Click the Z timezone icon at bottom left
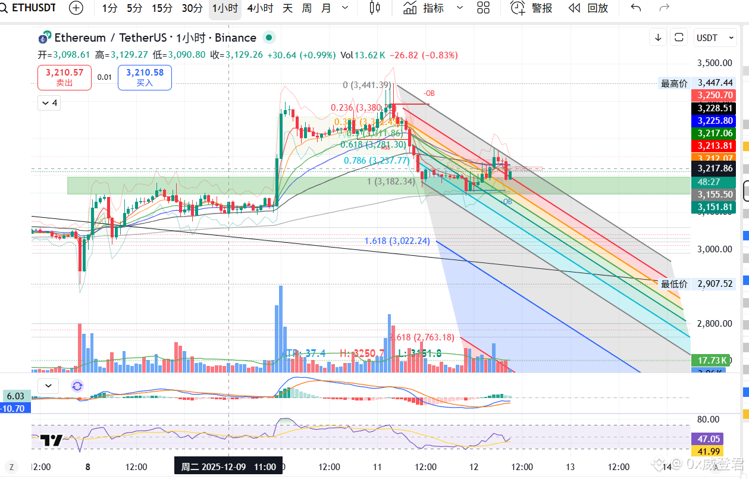This screenshot has width=749, height=479. click(10, 467)
